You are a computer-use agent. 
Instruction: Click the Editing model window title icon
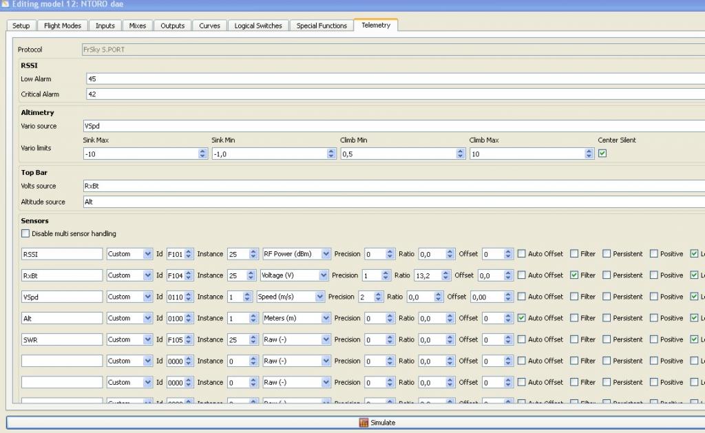6,5
